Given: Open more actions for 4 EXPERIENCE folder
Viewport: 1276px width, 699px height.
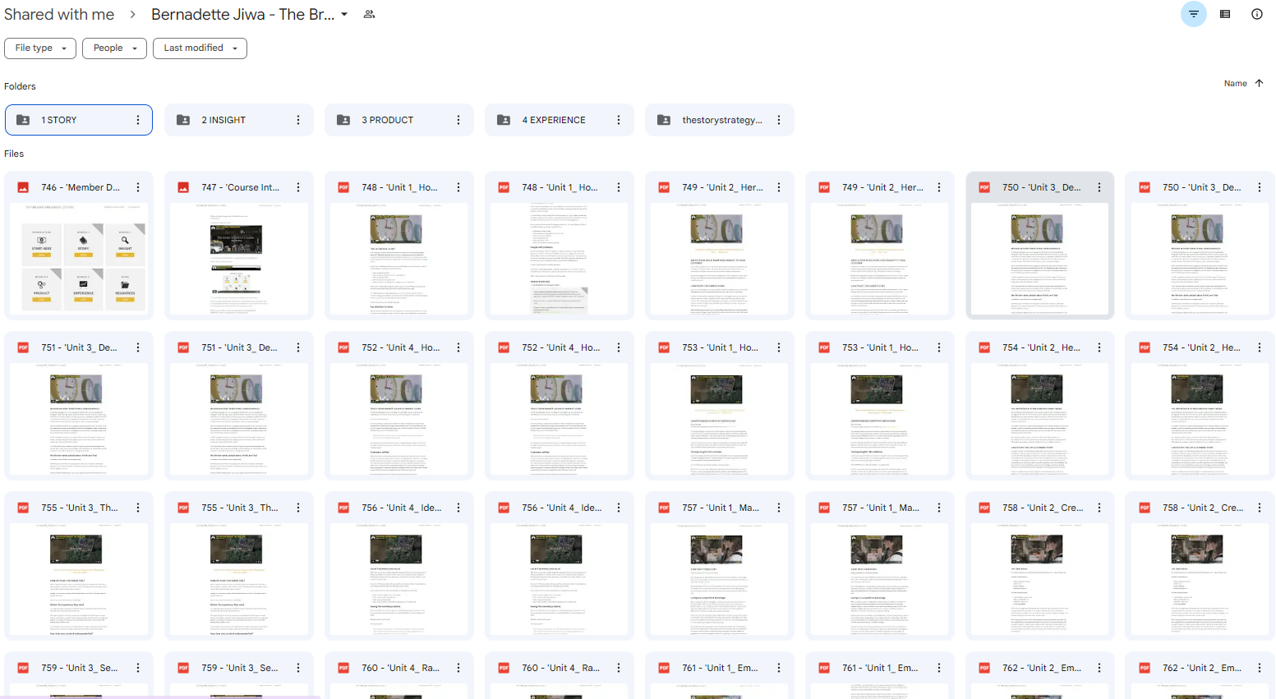Looking at the screenshot, I should [x=618, y=120].
